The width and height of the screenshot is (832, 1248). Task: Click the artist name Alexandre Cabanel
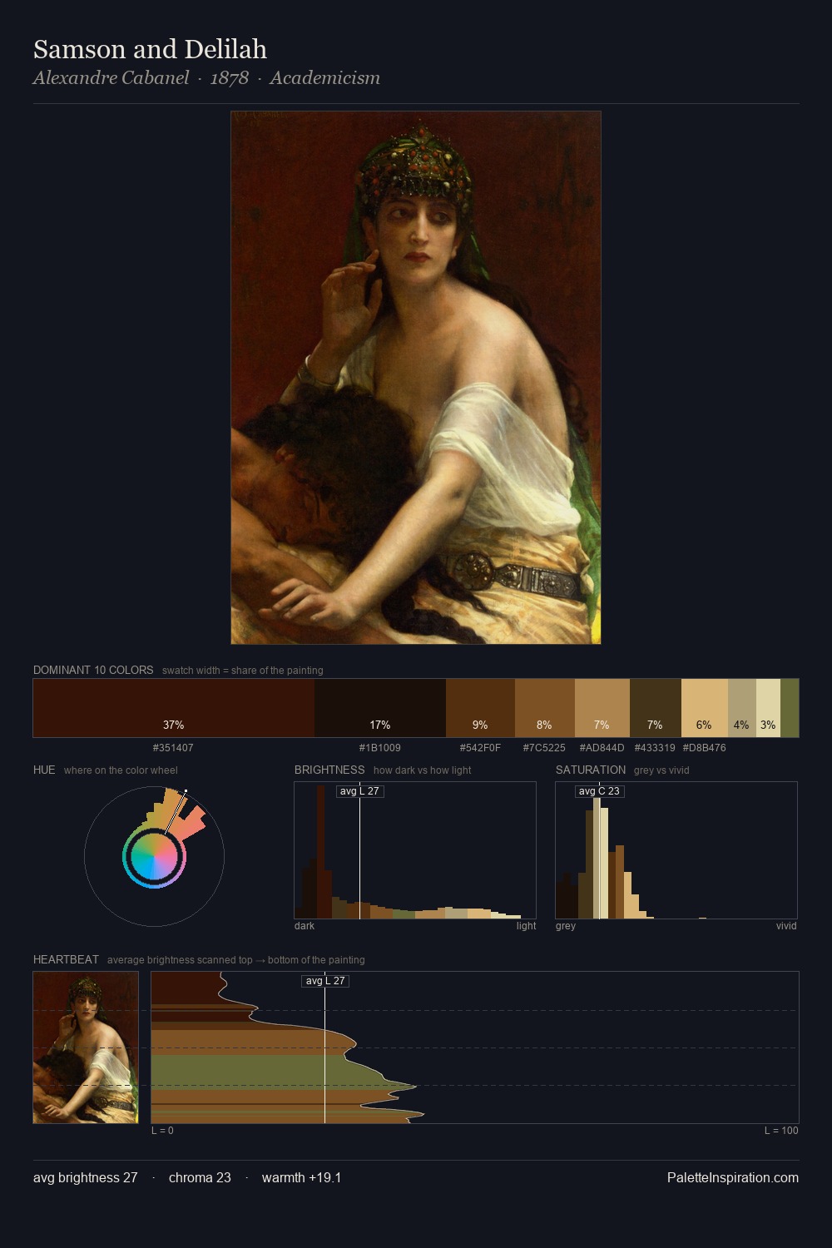point(111,78)
